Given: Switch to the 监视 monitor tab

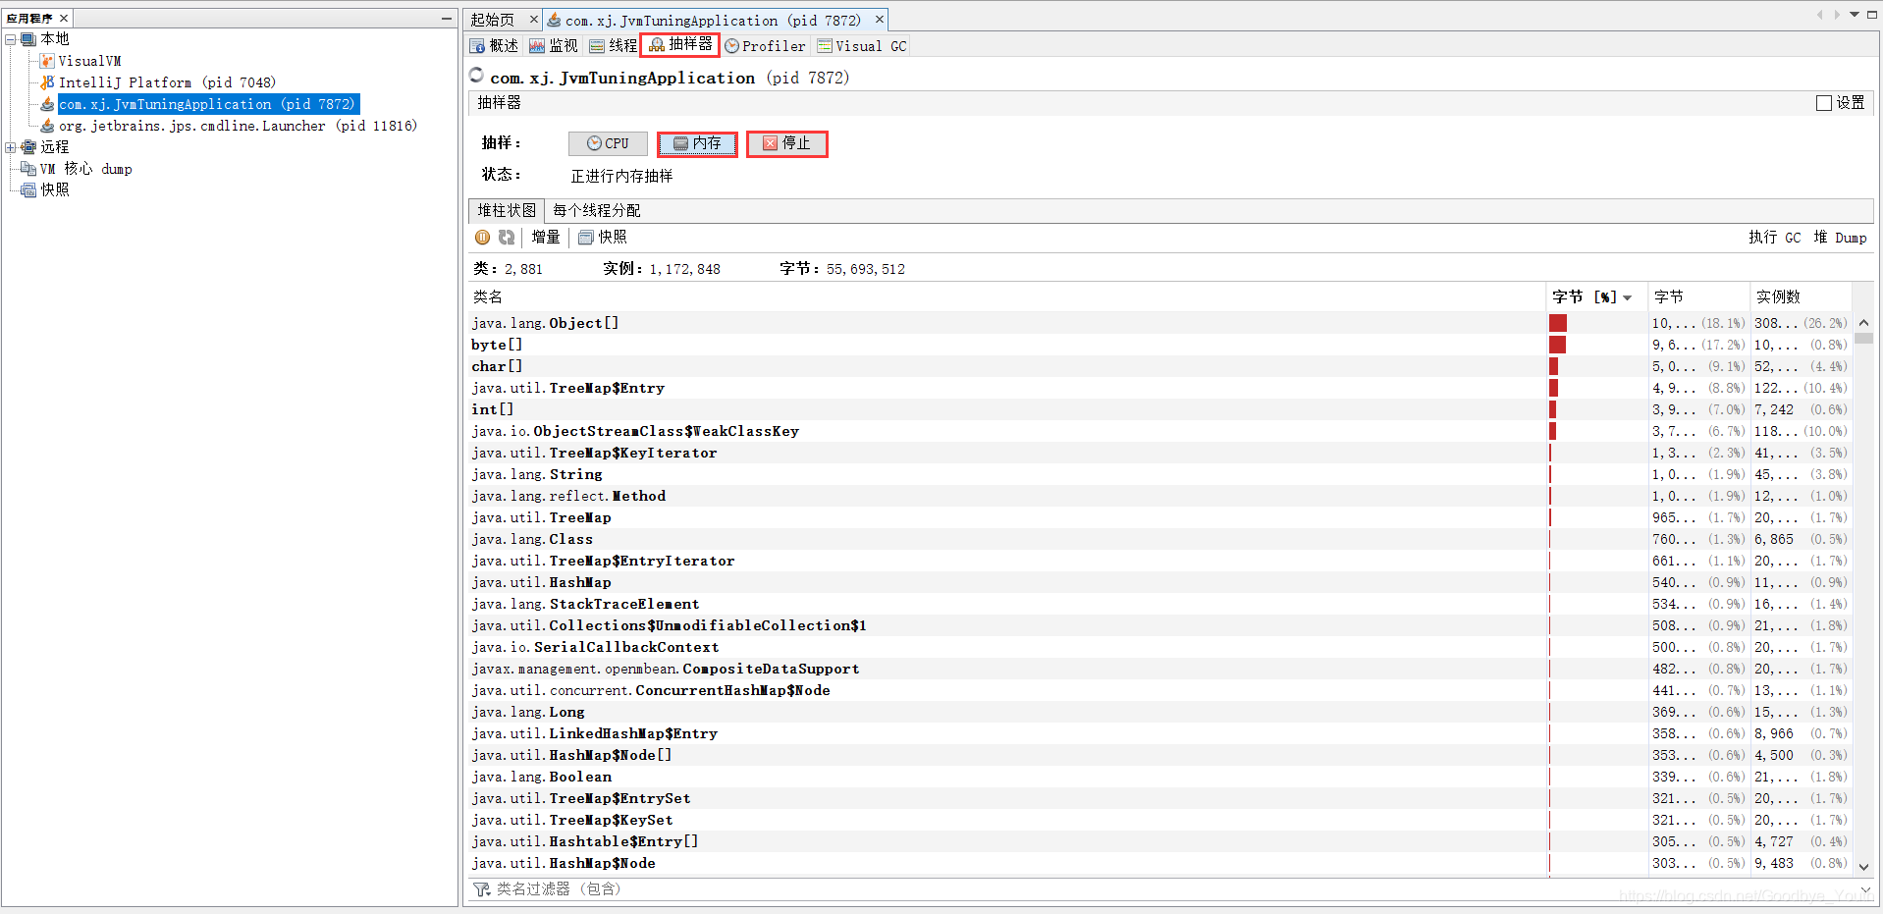Looking at the screenshot, I should (554, 46).
